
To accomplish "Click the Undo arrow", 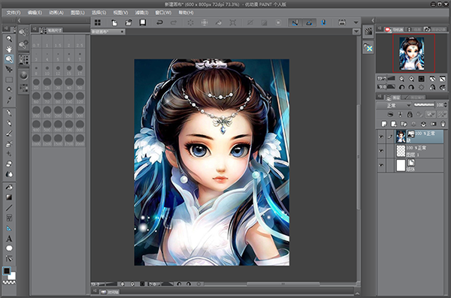I will click(x=159, y=23).
